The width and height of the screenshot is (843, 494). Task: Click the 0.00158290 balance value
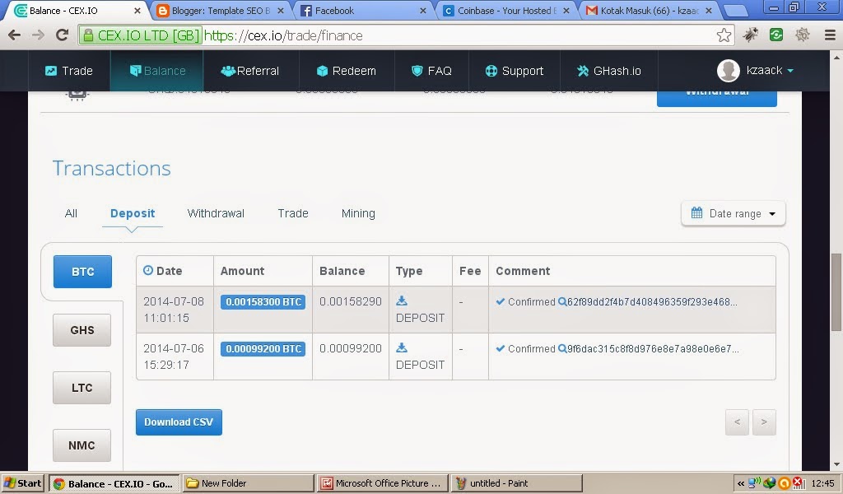(351, 301)
